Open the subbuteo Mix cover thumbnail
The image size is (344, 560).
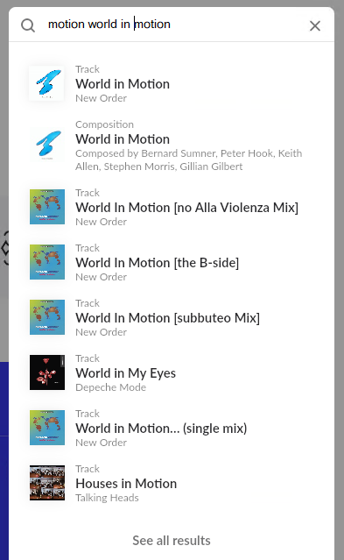click(47, 317)
